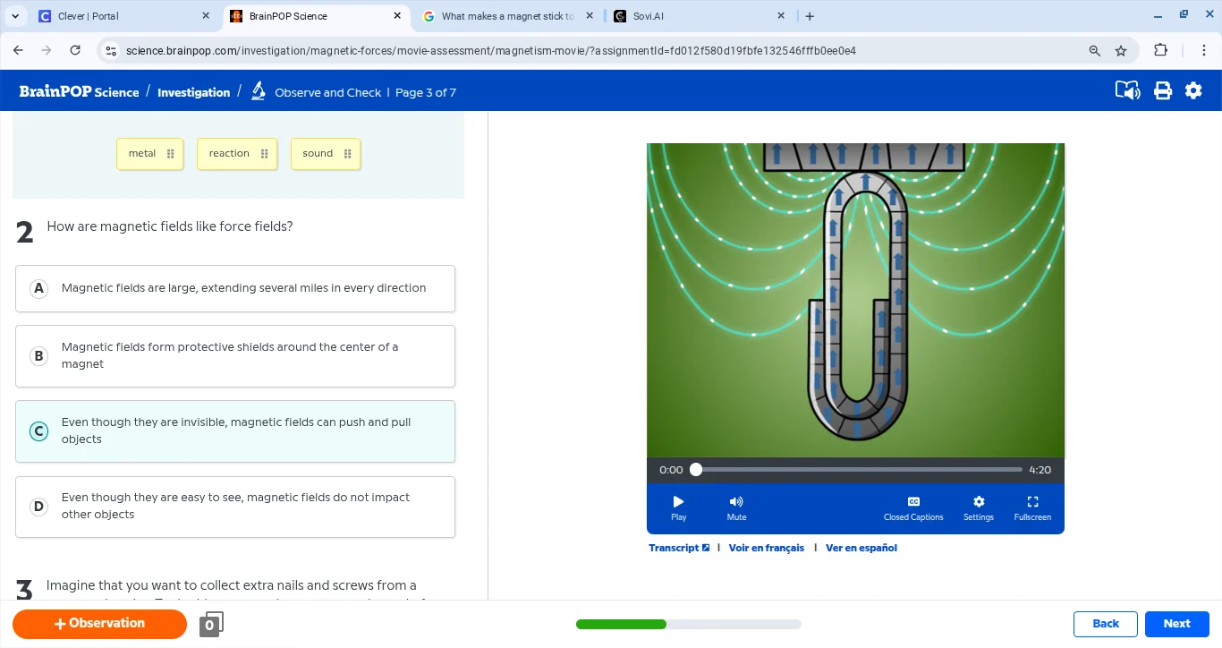Turn on Closed Captions
The height and width of the screenshot is (648, 1222).
coord(912,507)
